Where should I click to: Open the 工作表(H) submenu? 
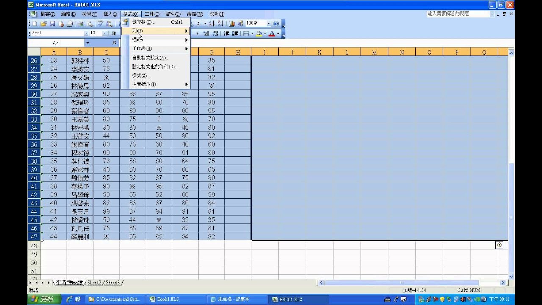tap(155, 49)
